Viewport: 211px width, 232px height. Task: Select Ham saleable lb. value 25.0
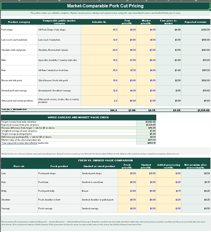pos(99,70)
